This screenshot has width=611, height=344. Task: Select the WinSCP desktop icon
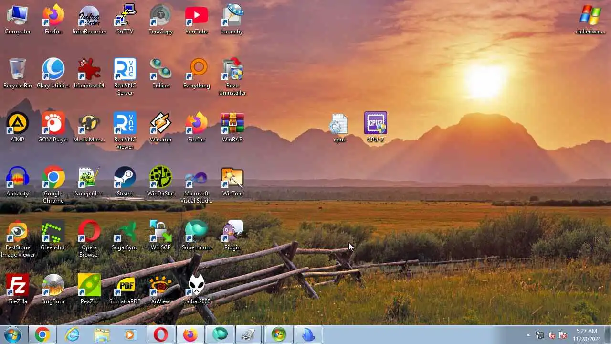pyautogui.click(x=161, y=236)
